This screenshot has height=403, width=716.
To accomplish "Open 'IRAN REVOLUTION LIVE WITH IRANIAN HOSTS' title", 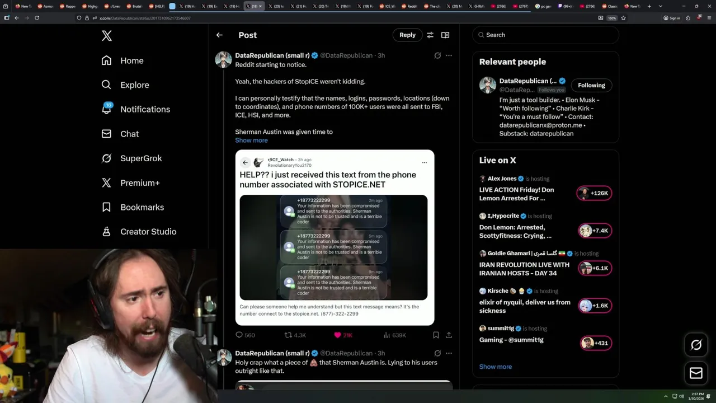I will point(524,269).
